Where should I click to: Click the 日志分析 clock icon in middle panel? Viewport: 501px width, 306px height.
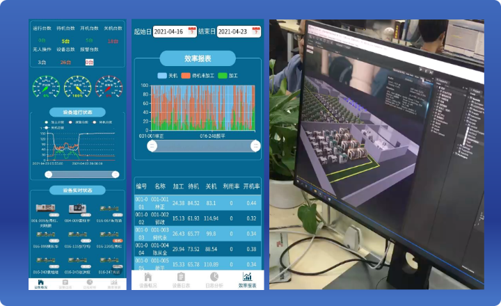tap(213, 278)
